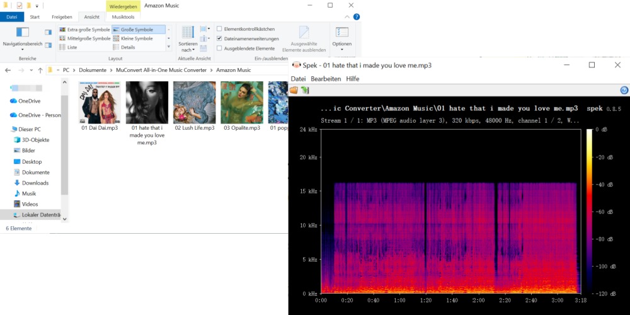Image resolution: width=630 pixels, height=315 pixels.
Task: Select 01 hate that i made you love me.mp3
Action: pos(147,113)
